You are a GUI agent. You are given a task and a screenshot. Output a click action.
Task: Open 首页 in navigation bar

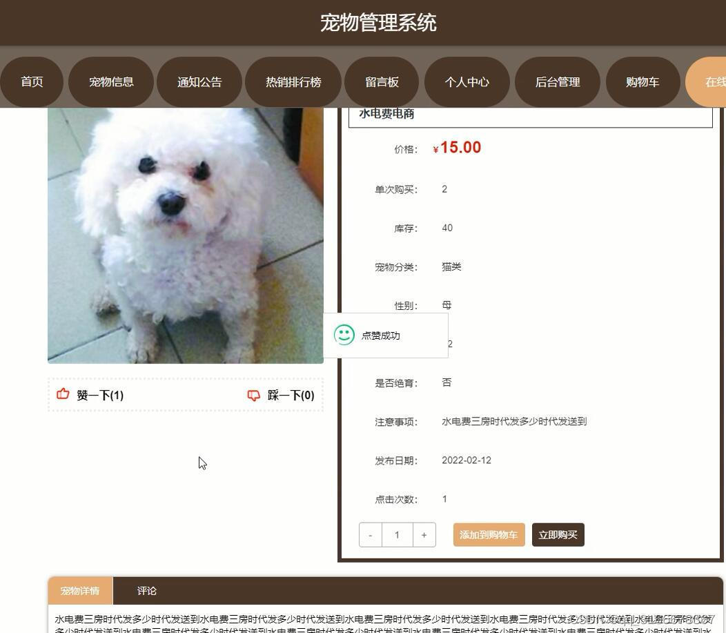(x=32, y=82)
